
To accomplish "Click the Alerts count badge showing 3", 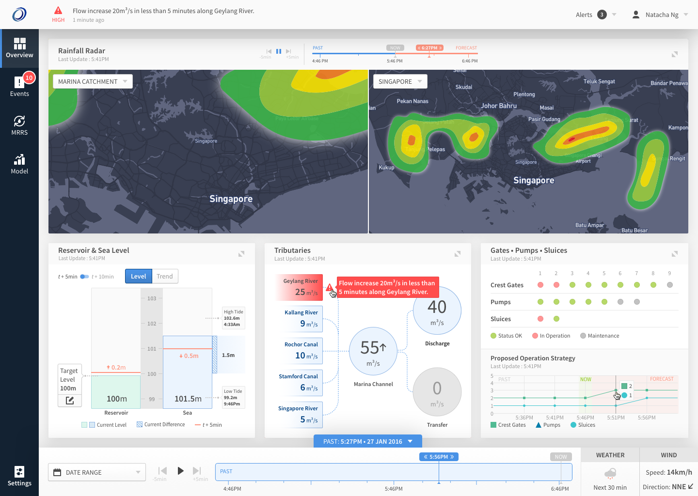I will [x=602, y=15].
